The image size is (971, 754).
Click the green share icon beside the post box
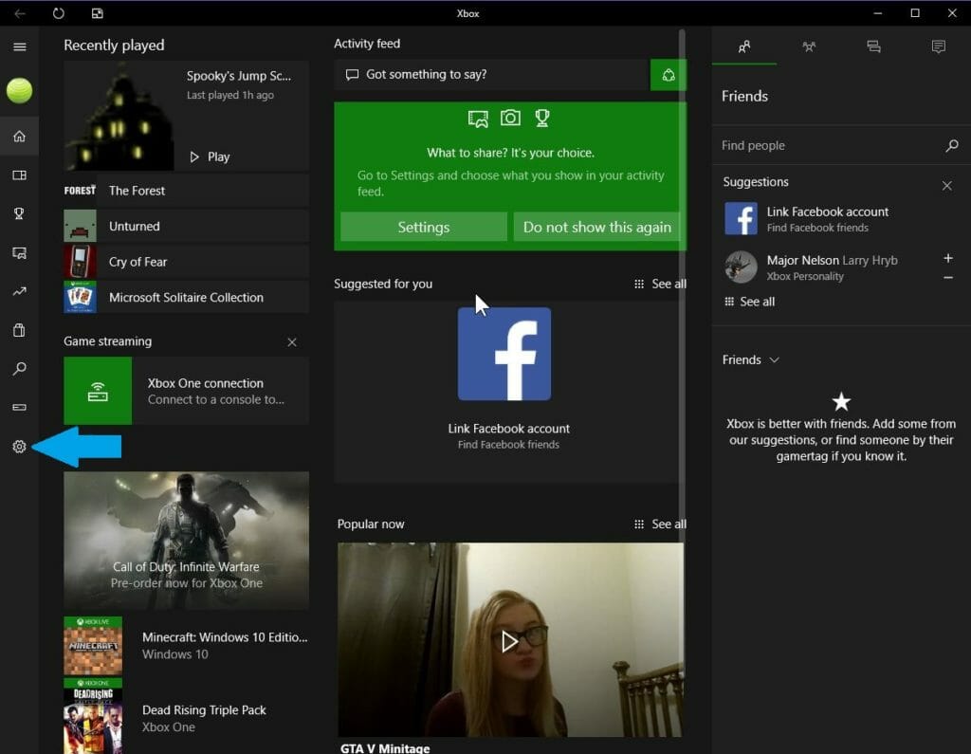tap(669, 75)
